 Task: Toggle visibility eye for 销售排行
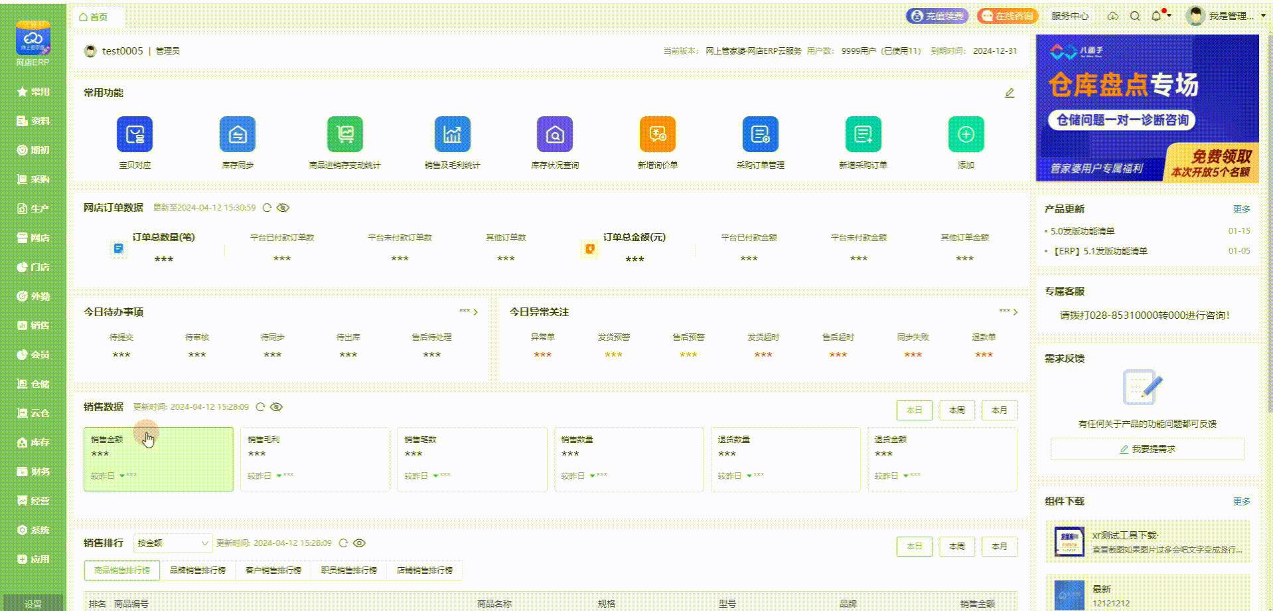point(359,543)
